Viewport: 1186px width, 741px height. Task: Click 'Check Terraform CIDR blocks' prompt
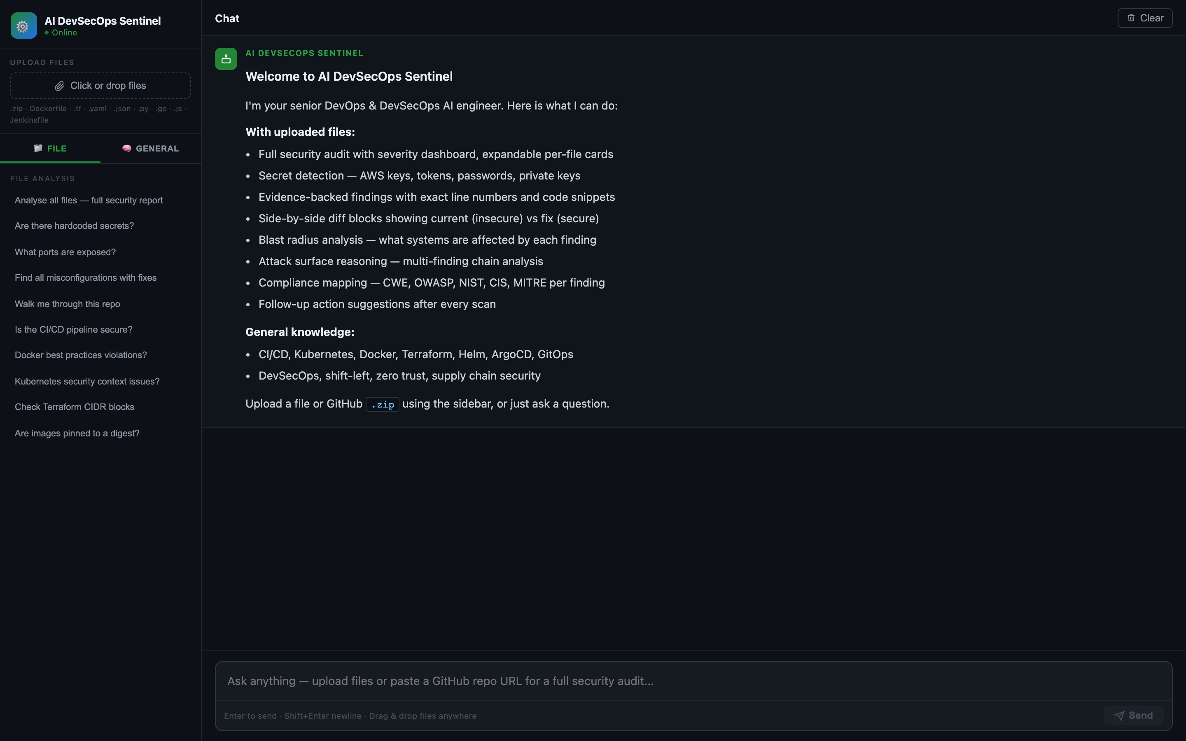coord(75,407)
